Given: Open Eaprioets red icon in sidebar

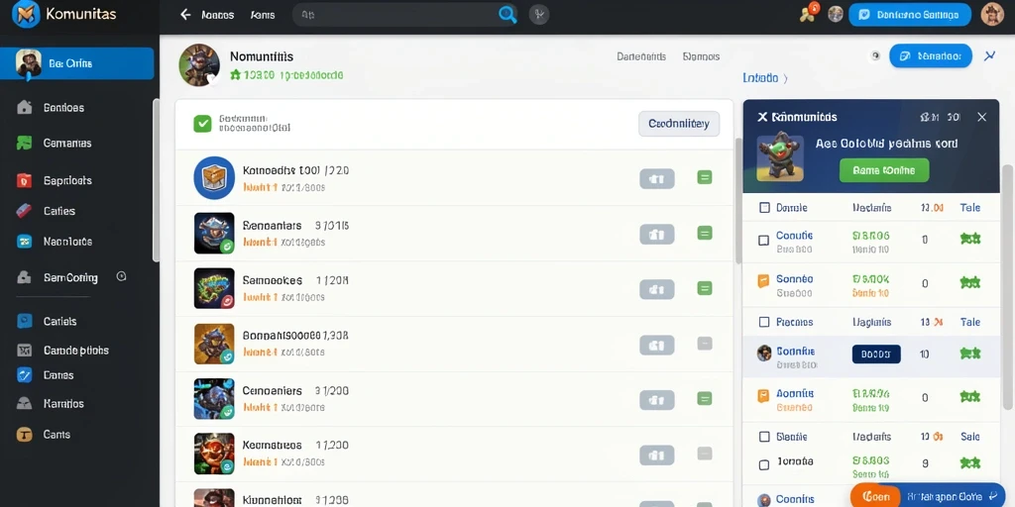Looking at the screenshot, I should coord(24,180).
